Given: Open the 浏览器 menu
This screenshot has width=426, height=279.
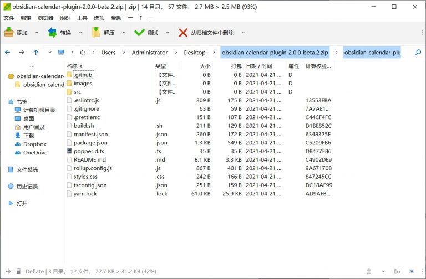Looking at the screenshot, I should [x=45, y=18].
